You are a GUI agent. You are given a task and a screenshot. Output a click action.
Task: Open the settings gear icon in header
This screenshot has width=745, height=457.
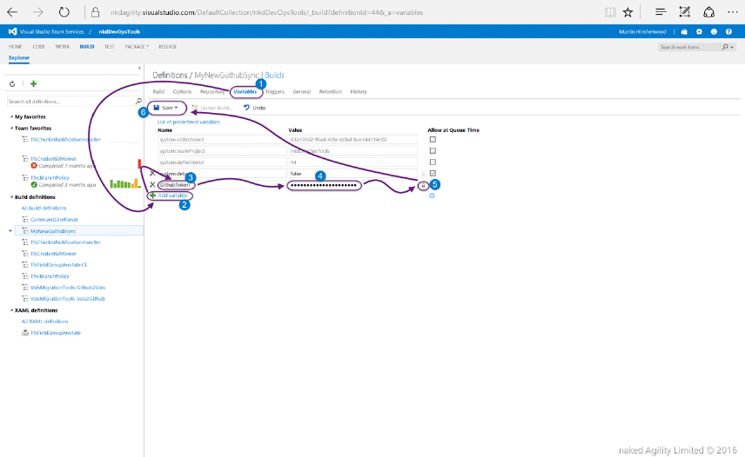(699, 32)
